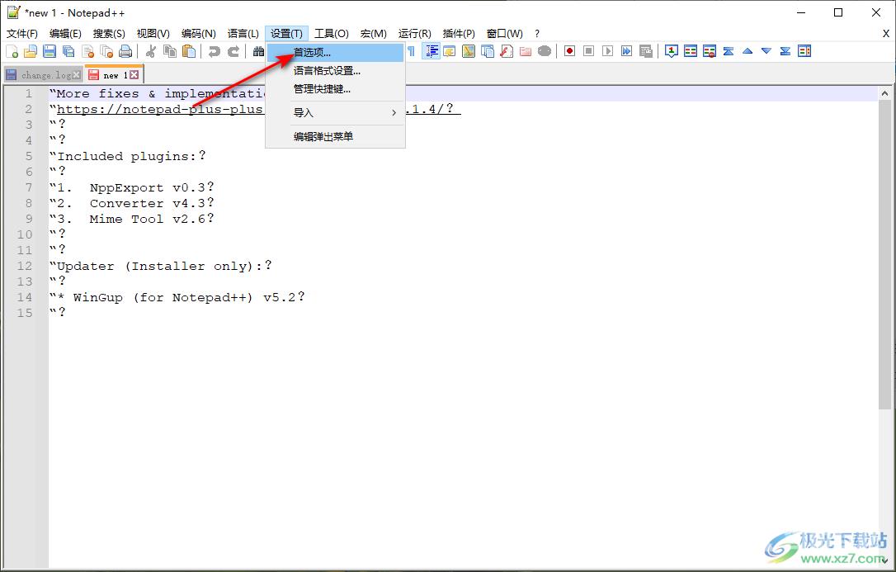Start macro recording with the red dot
The image size is (896, 572).
[570, 51]
